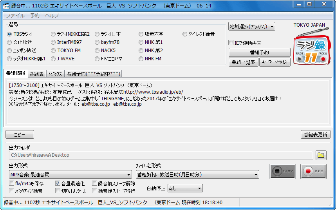336x210 pixels.
Task: Select 文化放送 station
Action: click(20, 42)
